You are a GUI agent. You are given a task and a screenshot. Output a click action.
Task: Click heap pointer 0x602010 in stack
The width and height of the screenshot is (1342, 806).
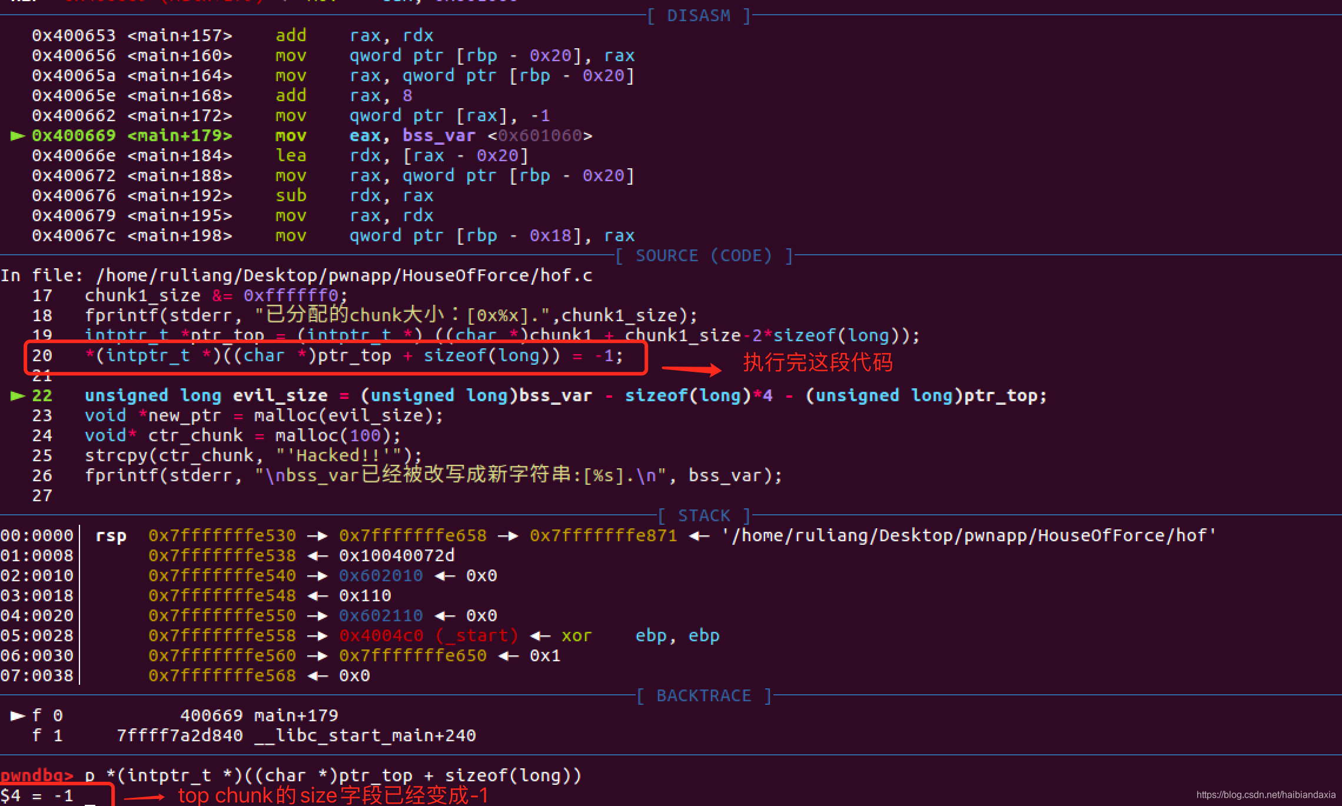click(x=381, y=576)
